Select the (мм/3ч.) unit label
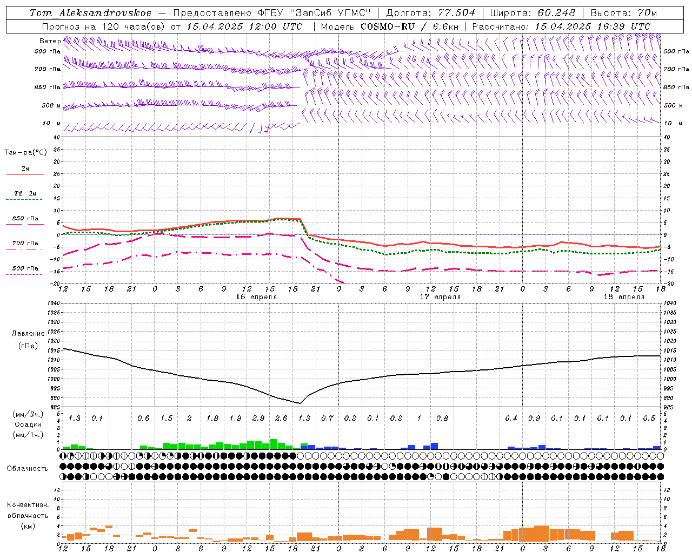The height and width of the screenshot is (553, 692). 28,414
